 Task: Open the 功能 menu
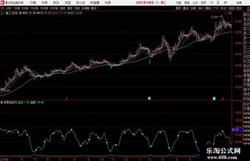pos(179,3)
